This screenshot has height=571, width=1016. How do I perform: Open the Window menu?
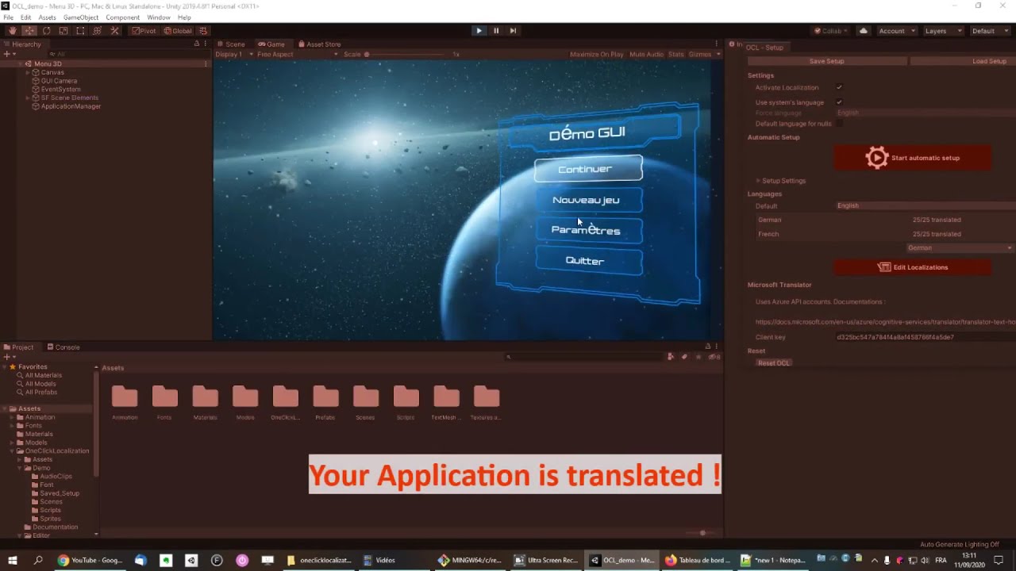click(158, 17)
